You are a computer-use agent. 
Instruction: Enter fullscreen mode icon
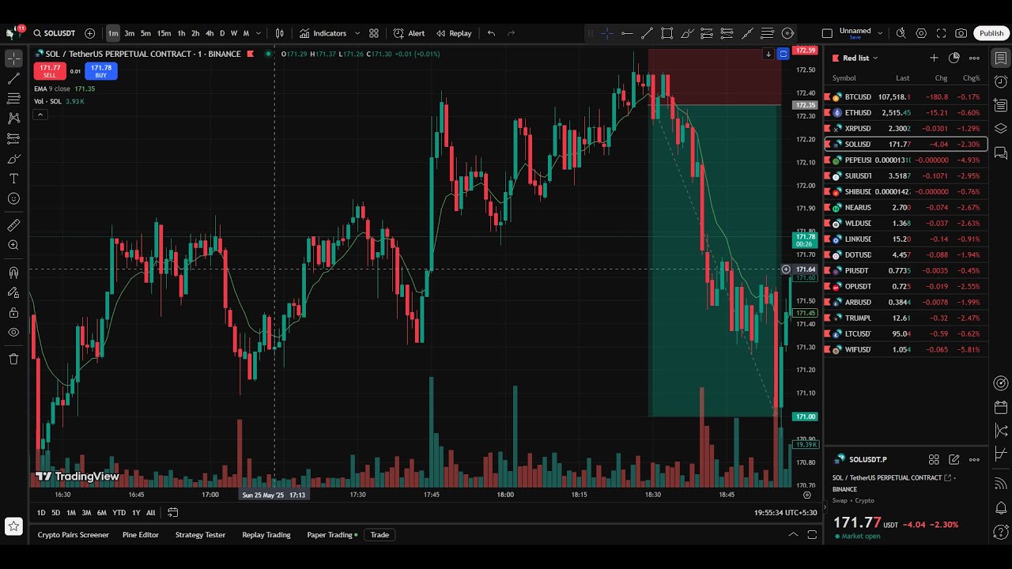[941, 33]
